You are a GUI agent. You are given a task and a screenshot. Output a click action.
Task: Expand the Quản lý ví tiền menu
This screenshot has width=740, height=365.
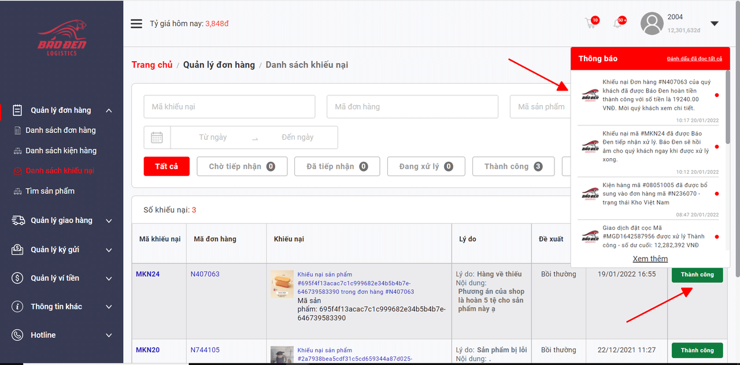[109, 278]
